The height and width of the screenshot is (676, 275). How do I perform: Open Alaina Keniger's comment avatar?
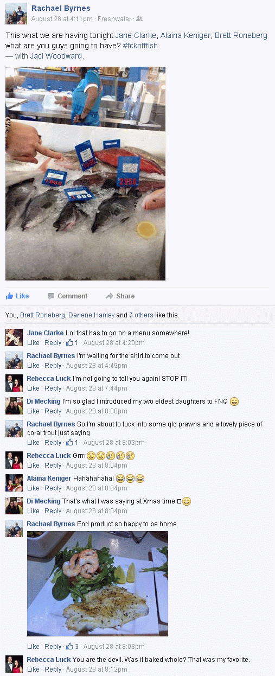(14, 483)
